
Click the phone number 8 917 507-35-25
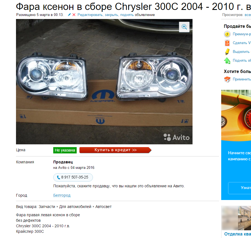click(x=74, y=177)
